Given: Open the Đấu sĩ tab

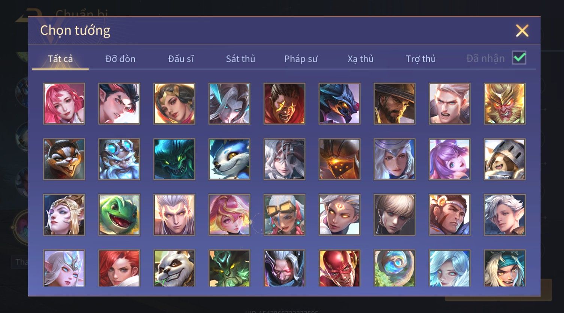Looking at the screenshot, I should coord(181,59).
